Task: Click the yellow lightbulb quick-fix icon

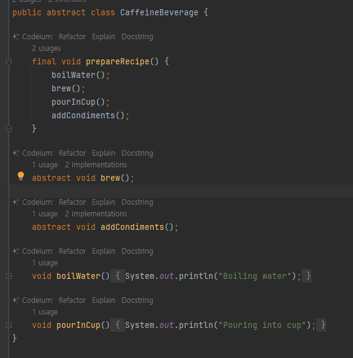Action: coord(21,176)
